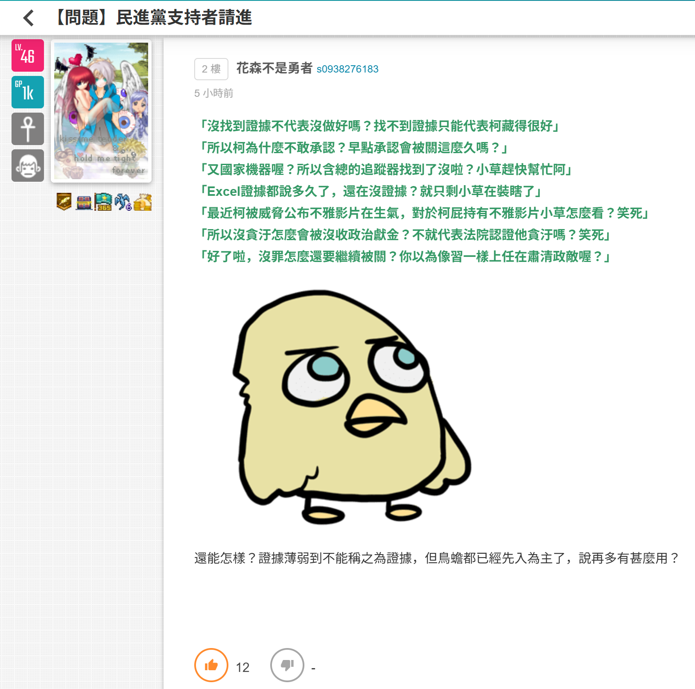Toggle the gray thumbs-down dislike button

click(287, 665)
